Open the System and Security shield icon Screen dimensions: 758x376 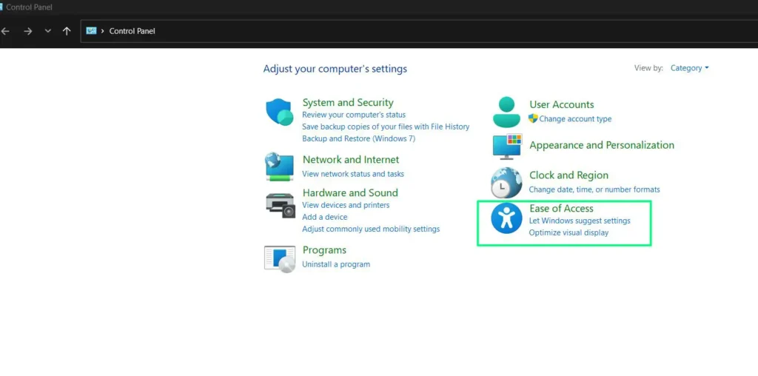click(280, 112)
